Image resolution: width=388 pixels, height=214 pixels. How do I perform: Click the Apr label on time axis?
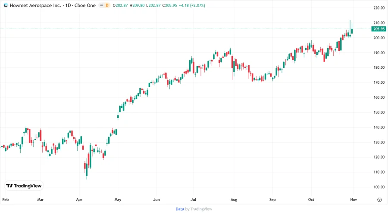coord(79,199)
